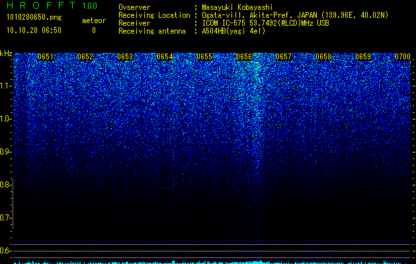Click the 0653 time marker
Image resolution: width=416 pixels, height=264 pixels.
pos(125,57)
